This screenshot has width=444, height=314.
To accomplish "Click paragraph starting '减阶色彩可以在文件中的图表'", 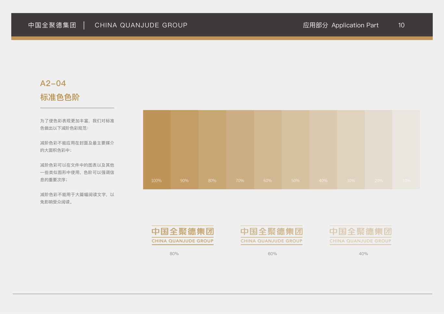I will [x=77, y=172].
